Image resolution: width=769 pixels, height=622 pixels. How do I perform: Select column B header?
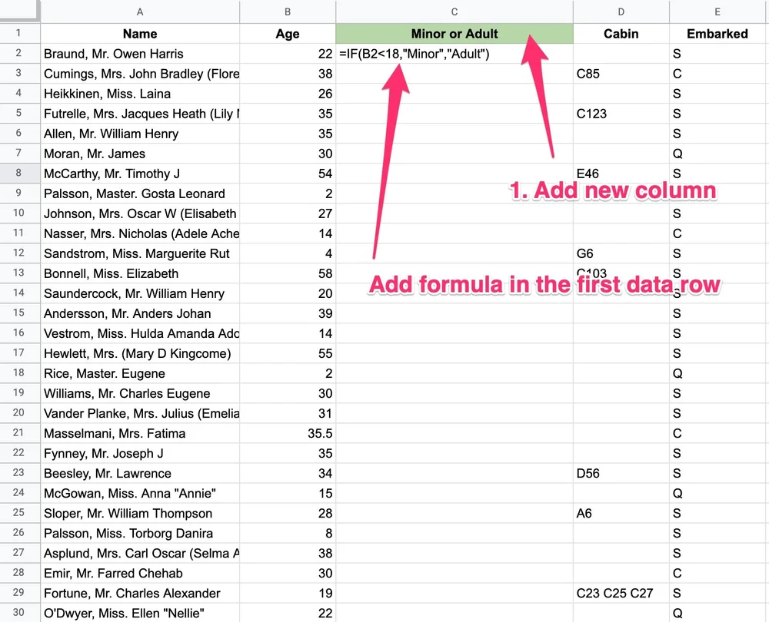tap(288, 12)
